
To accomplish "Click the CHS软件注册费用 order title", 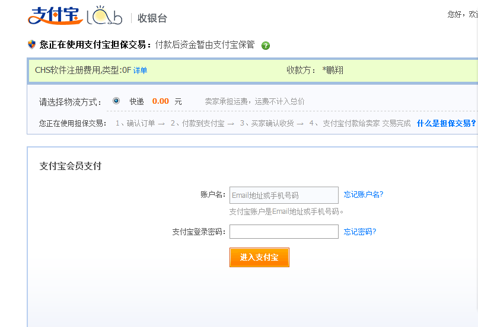I will coord(83,70).
